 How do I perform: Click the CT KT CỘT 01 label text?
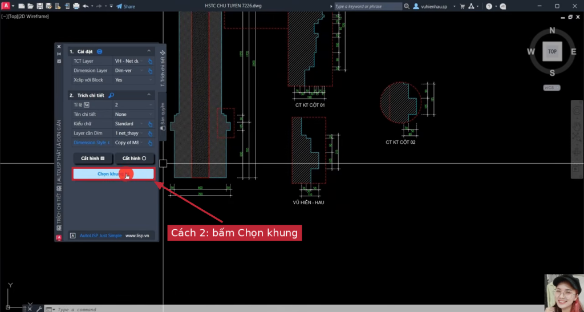[310, 106]
